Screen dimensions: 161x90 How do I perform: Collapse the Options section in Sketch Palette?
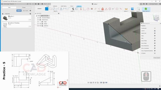(x=141, y=26)
